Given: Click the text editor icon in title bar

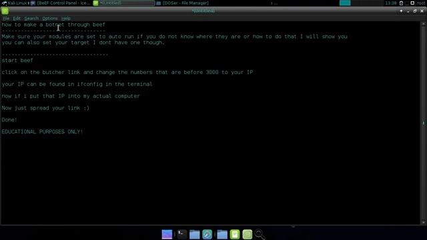Looking at the screenshot, I should tap(5, 11).
